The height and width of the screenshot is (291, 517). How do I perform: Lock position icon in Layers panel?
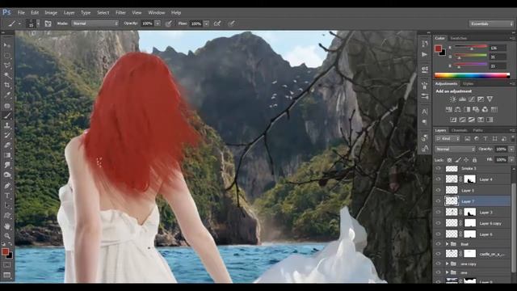[466, 160]
